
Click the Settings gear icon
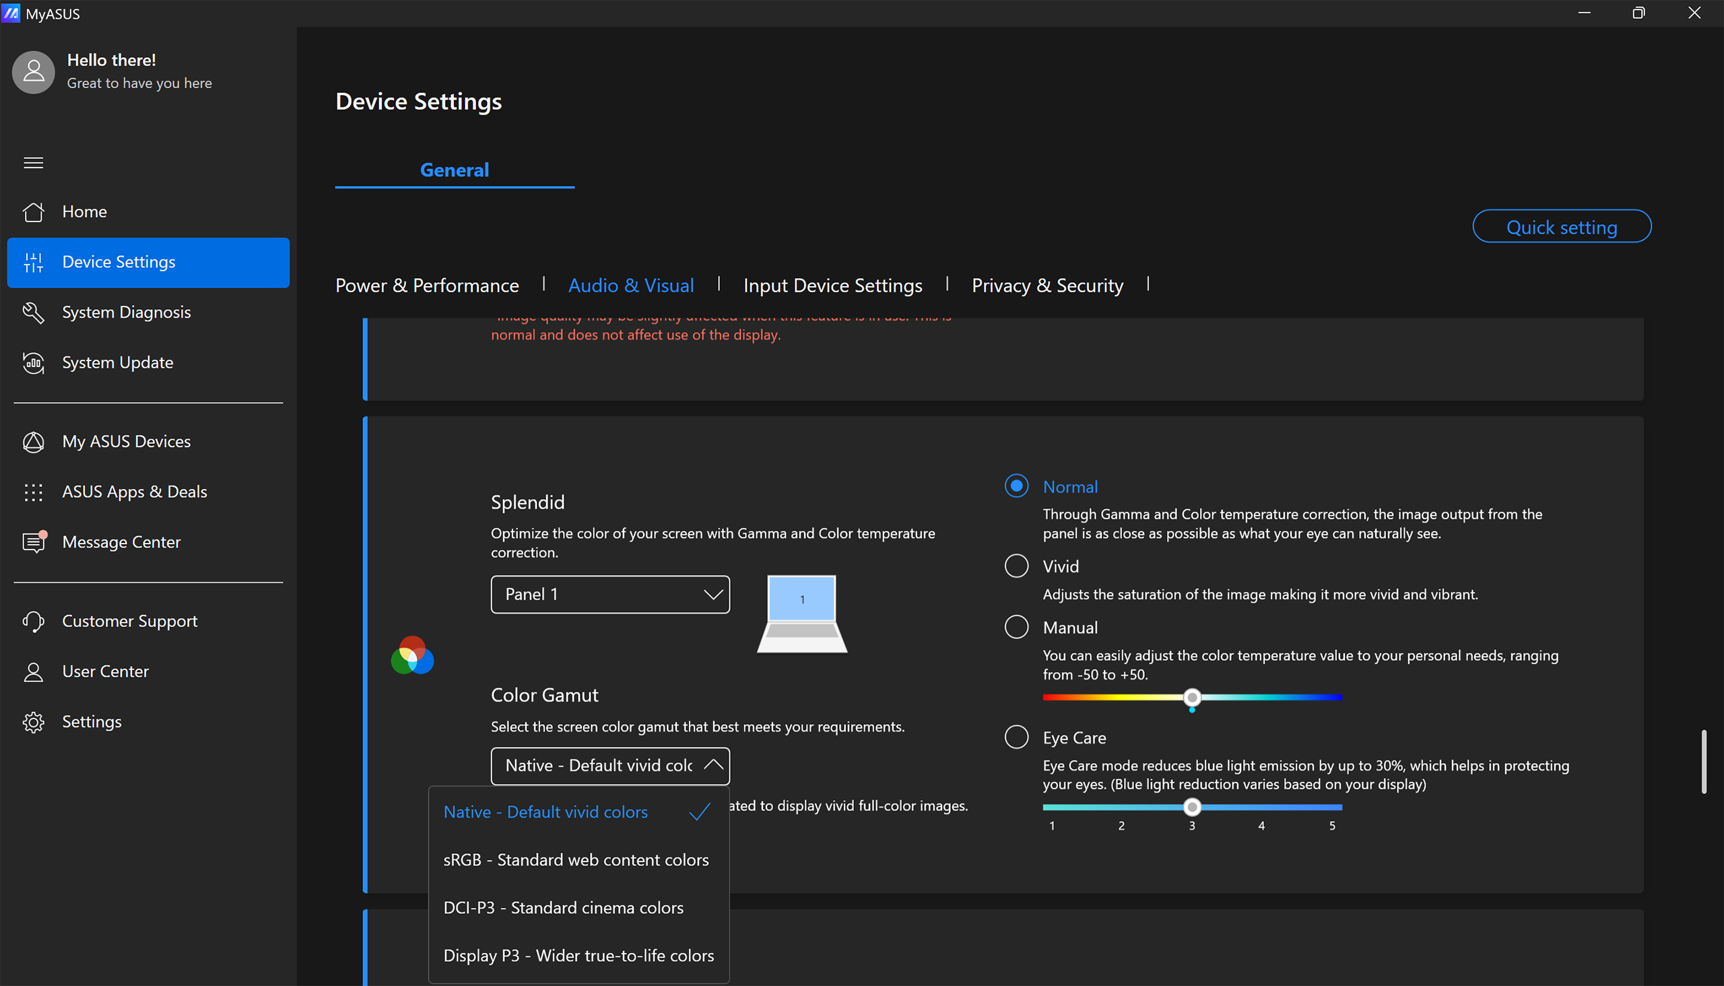(x=33, y=722)
